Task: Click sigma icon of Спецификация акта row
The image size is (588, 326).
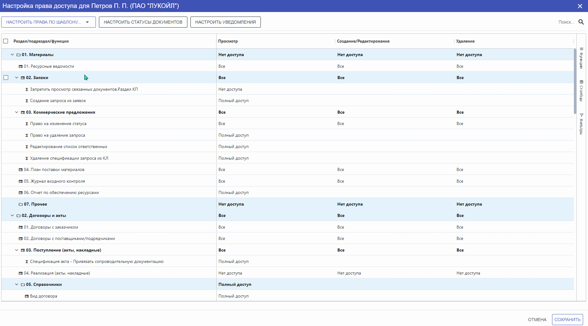Action: pos(27,262)
